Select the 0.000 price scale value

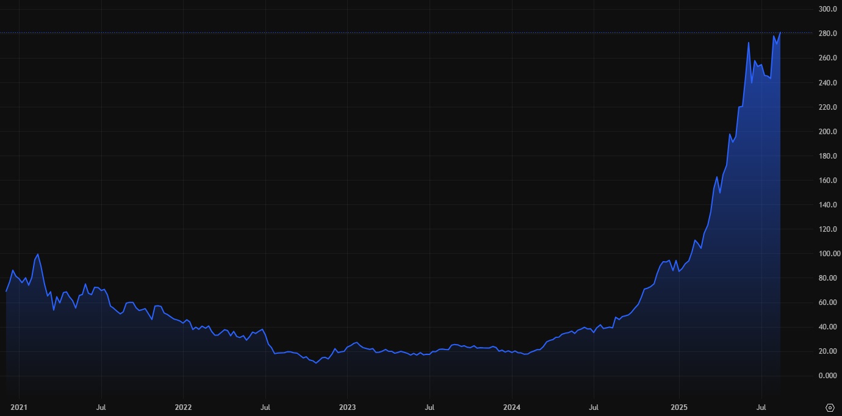tap(827, 375)
